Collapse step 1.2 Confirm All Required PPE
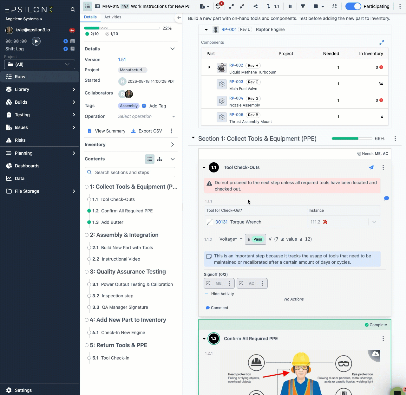Screen dimensions: 406x395 coord(204,339)
